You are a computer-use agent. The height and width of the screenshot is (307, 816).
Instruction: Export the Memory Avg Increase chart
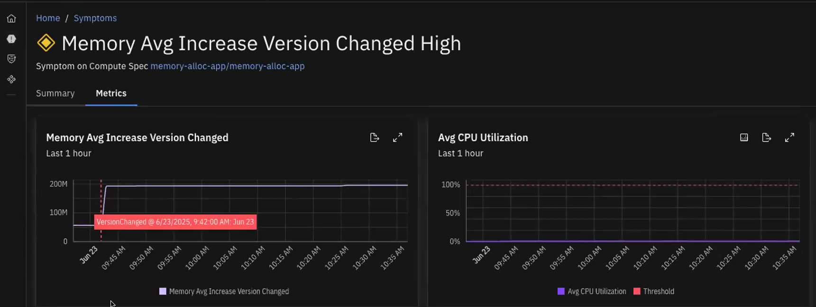point(375,137)
